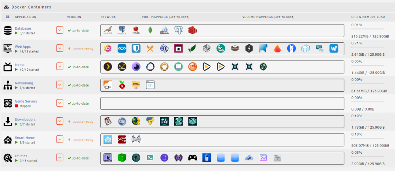Click the MariaDB container icon

(108, 30)
